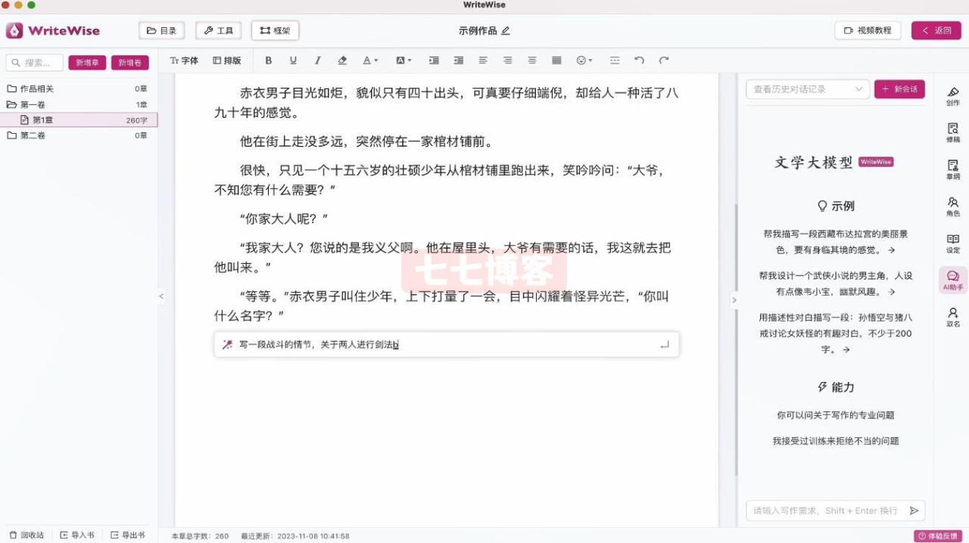This screenshot has height=543, width=969.
Task: Click the undo icon in the formatting toolbar
Action: (x=640, y=60)
